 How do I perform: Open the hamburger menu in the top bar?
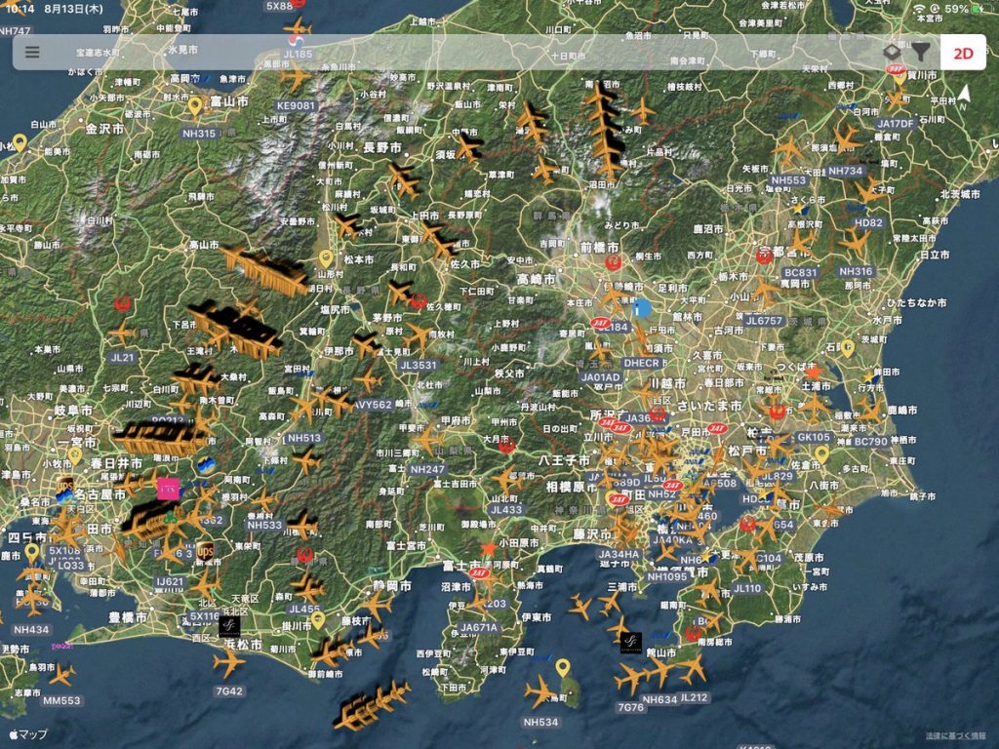click(x=32, y=52)
